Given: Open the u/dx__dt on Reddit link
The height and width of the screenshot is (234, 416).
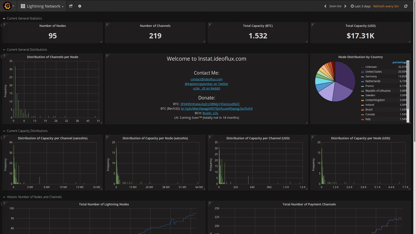Looking at the screenshot, I should (x=207, y=88).
